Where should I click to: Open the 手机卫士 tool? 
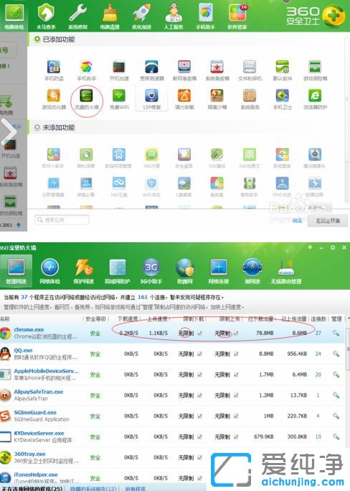pyautogui.click(x=283, y=100)
